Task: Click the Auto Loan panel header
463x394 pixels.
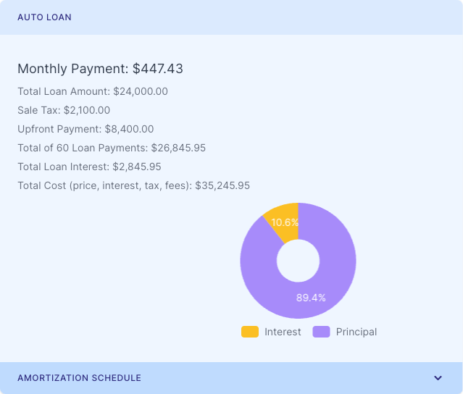Action: pos(44,17)
